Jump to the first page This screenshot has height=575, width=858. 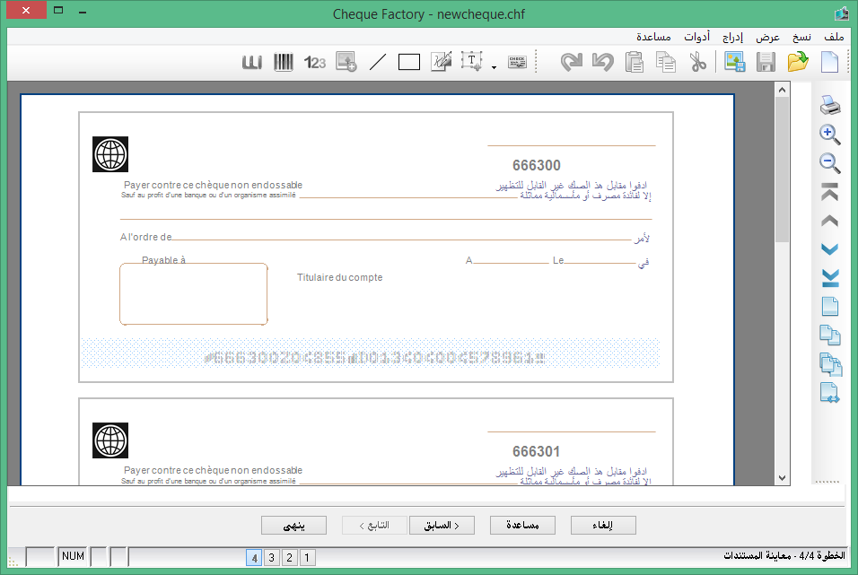click(830, 192)
